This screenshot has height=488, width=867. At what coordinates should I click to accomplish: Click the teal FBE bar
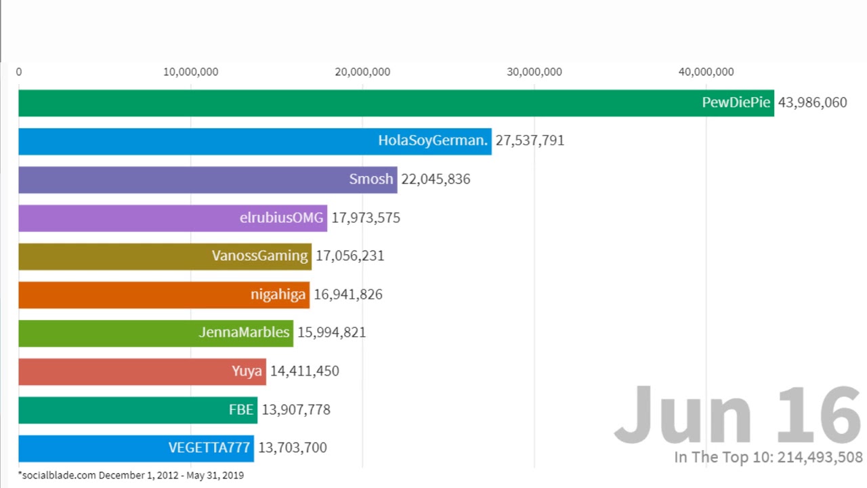[x=138, y=410]
